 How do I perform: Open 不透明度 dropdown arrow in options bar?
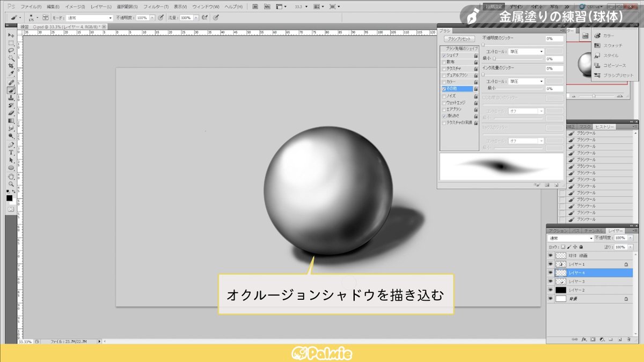coord(152,18)
